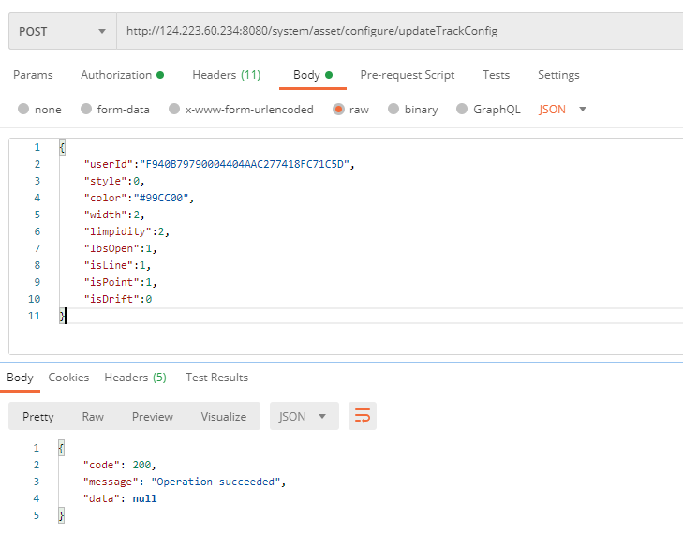Open the POST method dropdown

pos(62,31)
